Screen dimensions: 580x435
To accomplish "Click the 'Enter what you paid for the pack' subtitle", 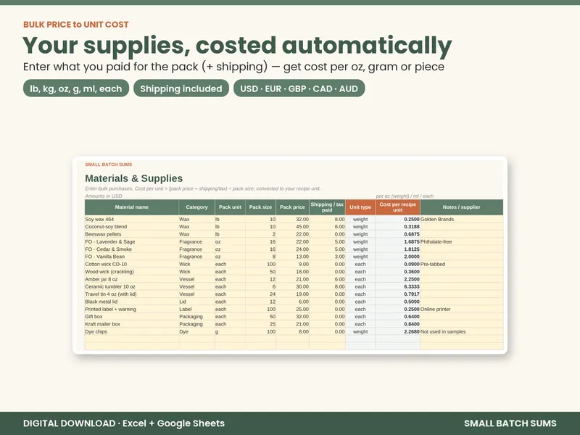I will pyautogui.click(x=233, y=67).
